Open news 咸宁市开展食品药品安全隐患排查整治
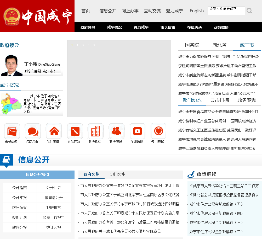The width and height of the screenshot is (262, 239). click(x=218, y=112)
